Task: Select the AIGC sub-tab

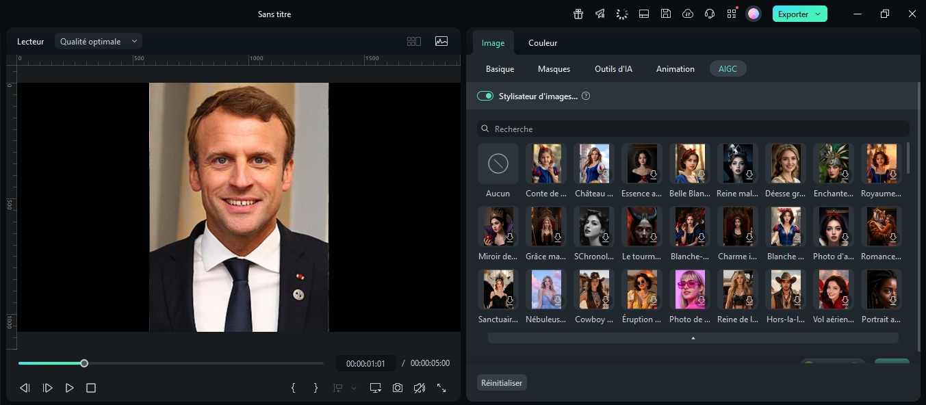Action: [x=728, y=69]
